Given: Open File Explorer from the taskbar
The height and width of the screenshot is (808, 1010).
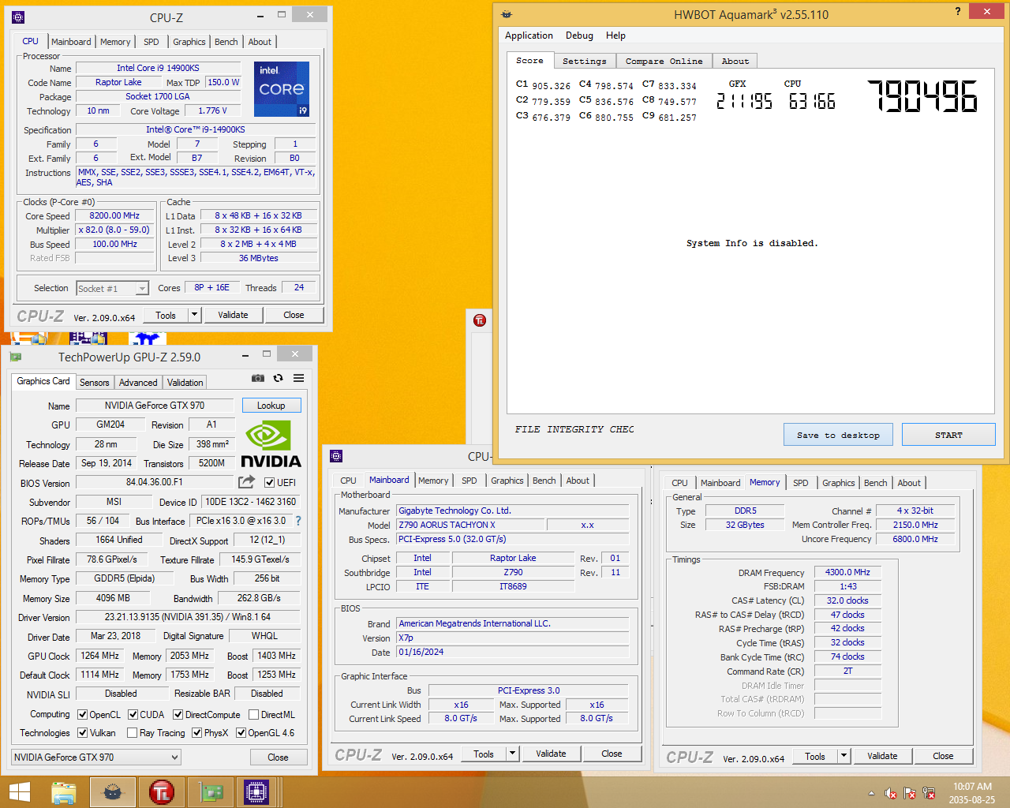Looking at the screenshot, I should [64, 792].
